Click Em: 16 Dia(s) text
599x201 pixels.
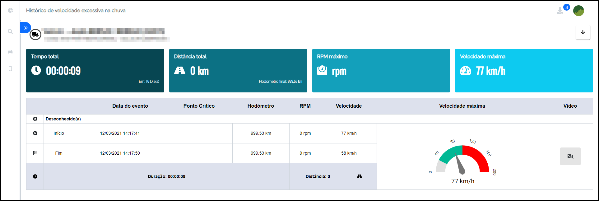click(x=149, y=82)
